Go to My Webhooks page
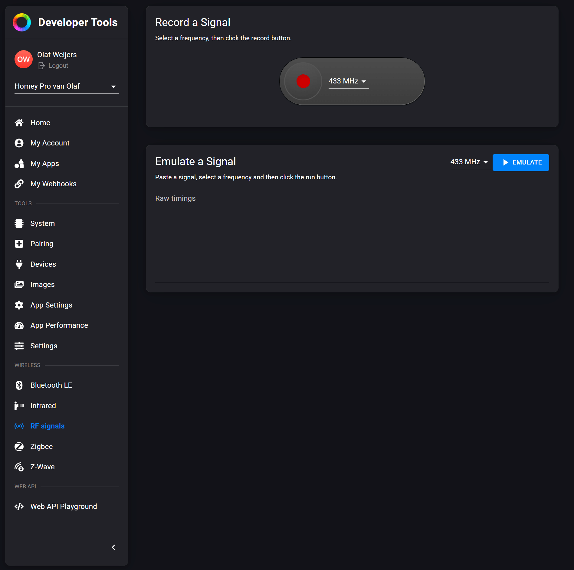Screen dimensions: 574x570 tap(53, 184)
